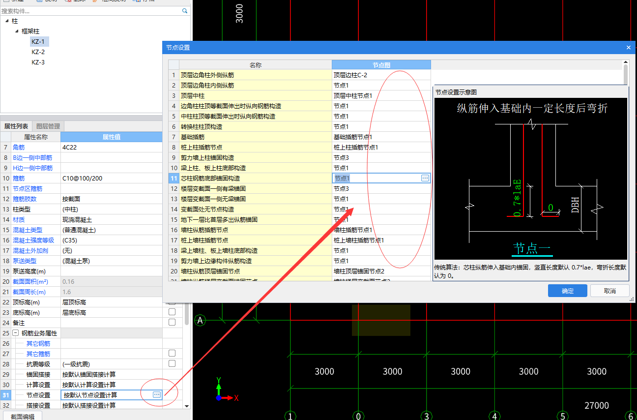Screen dimensions: 637x420
Task: Click the (C35) concrete strength value
Action: (69, 240)
